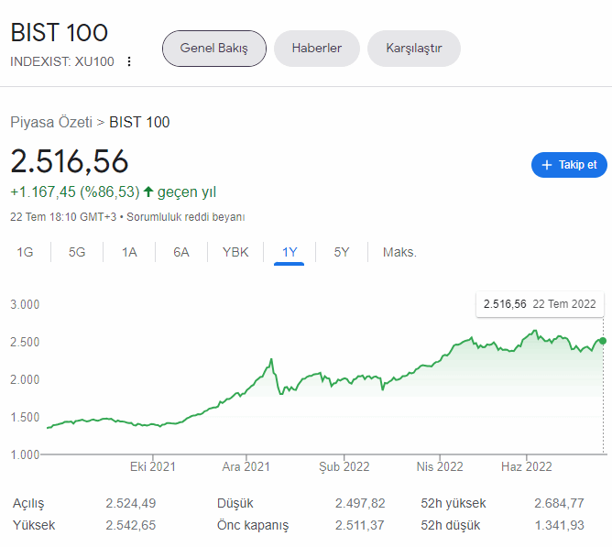Click the Eki 2021 axis label
The height and width of the screenshot is (547, 612).
153,466
